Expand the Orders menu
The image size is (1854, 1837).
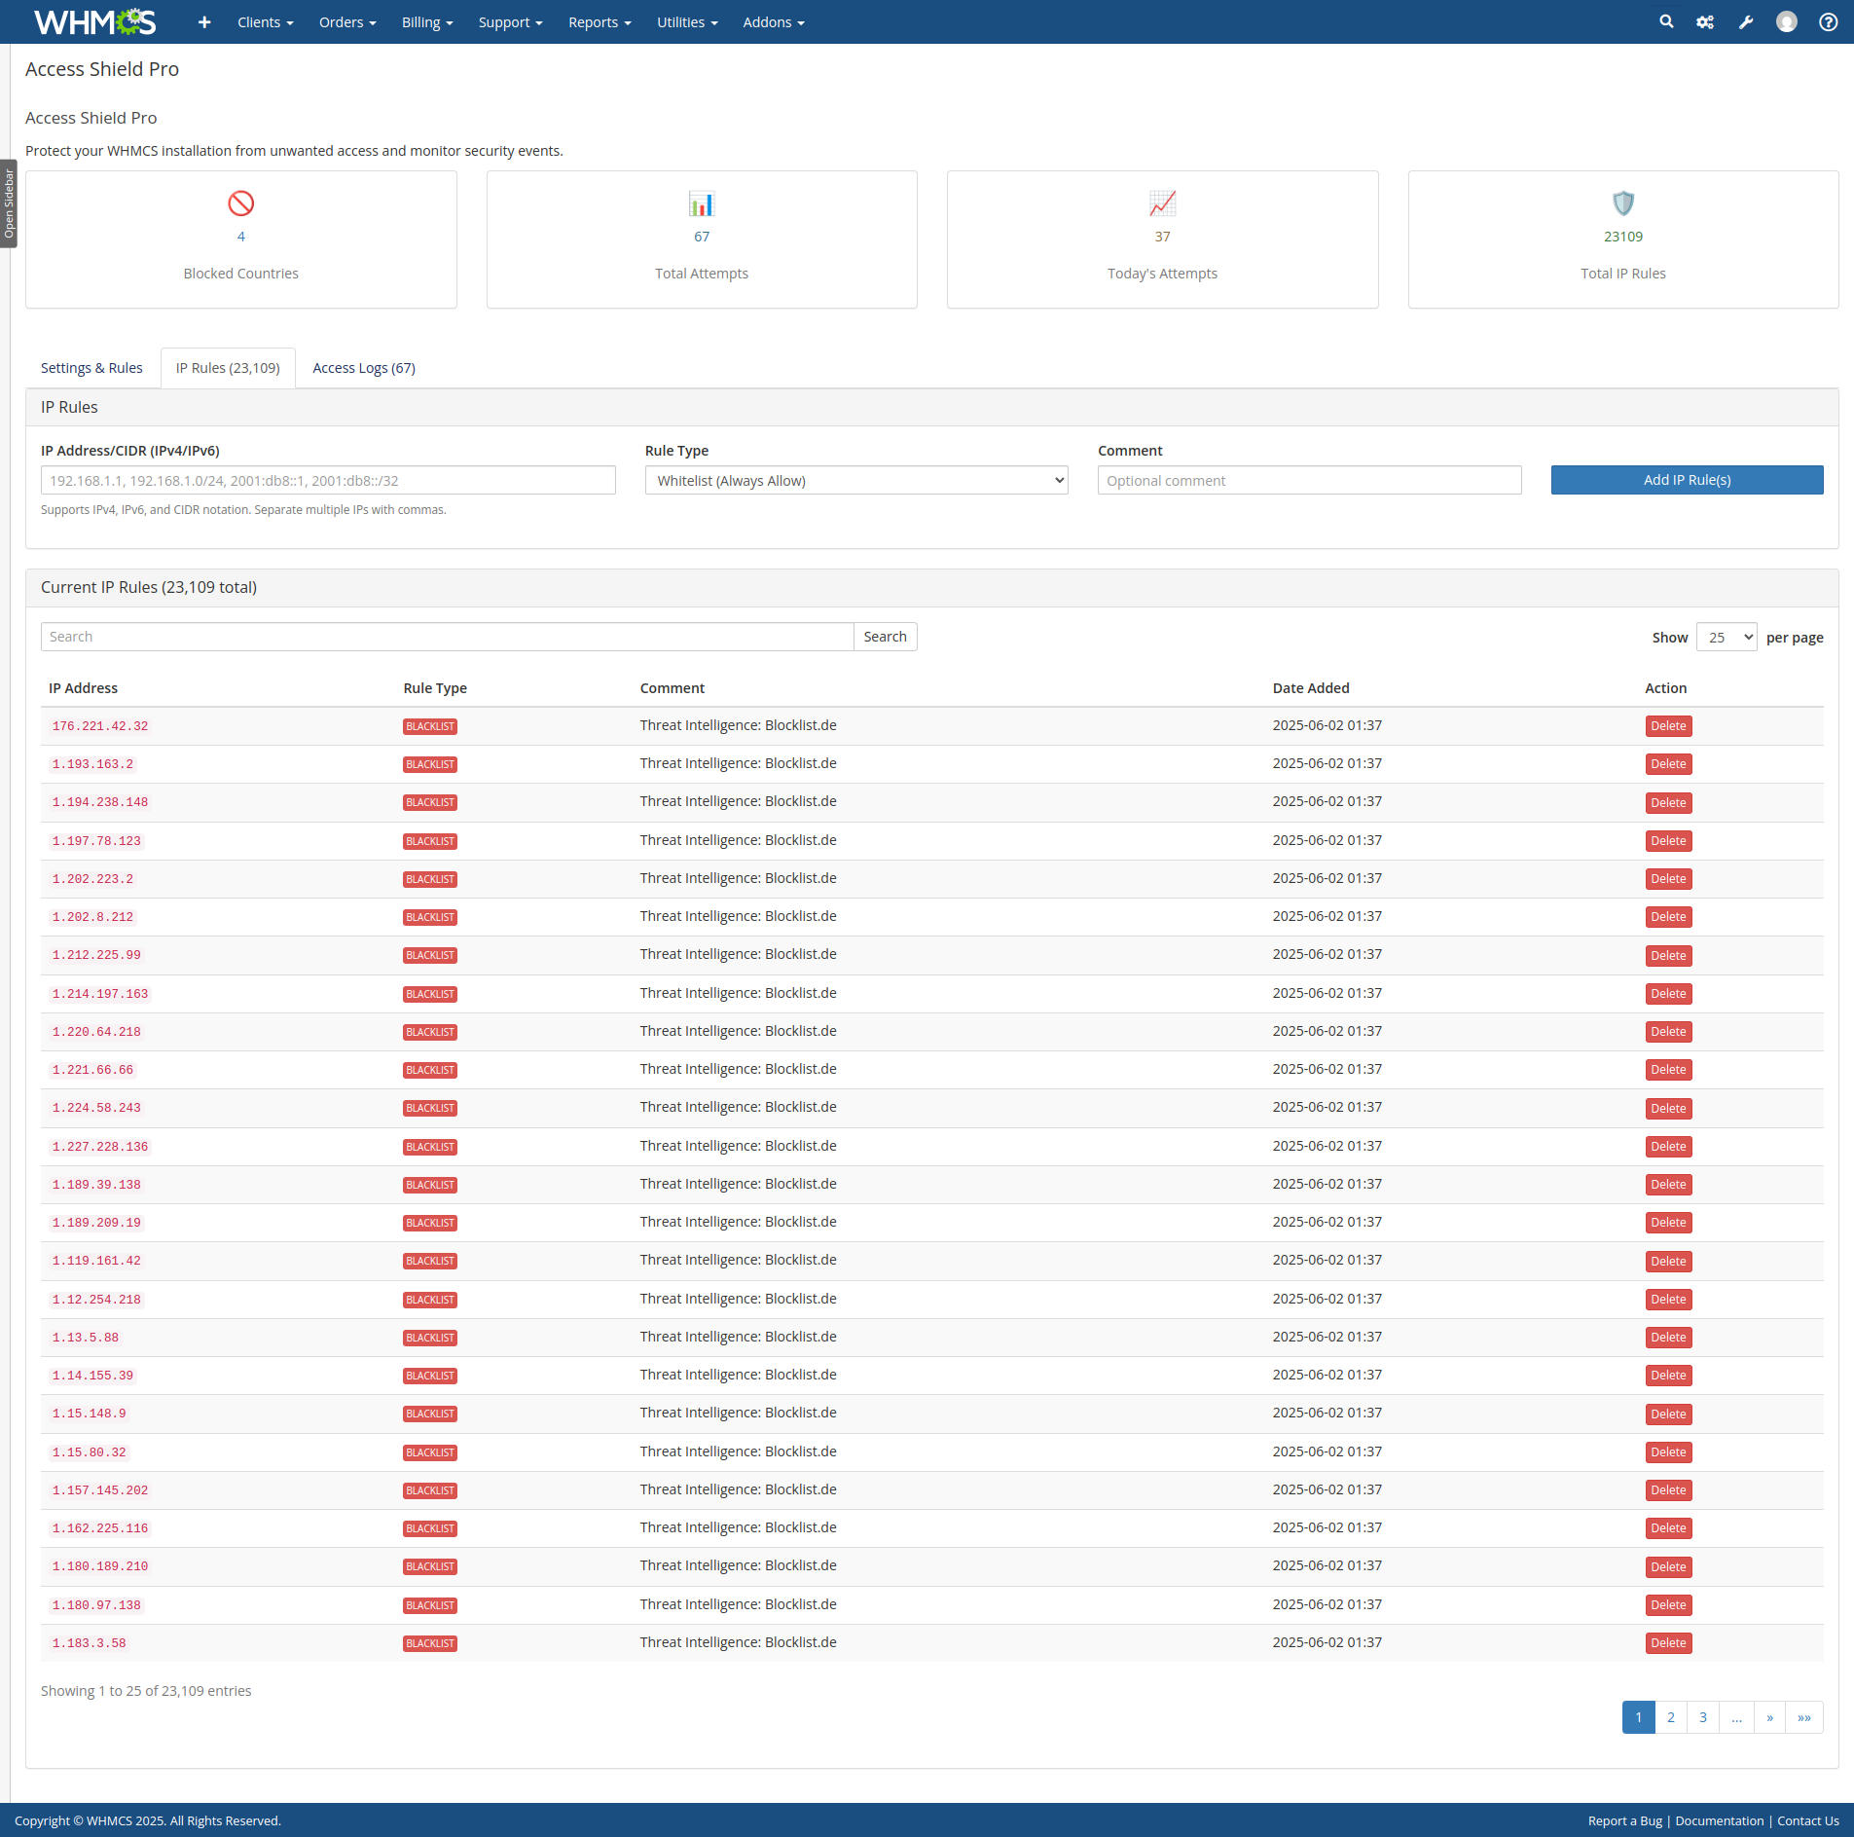tap(347, 21)
